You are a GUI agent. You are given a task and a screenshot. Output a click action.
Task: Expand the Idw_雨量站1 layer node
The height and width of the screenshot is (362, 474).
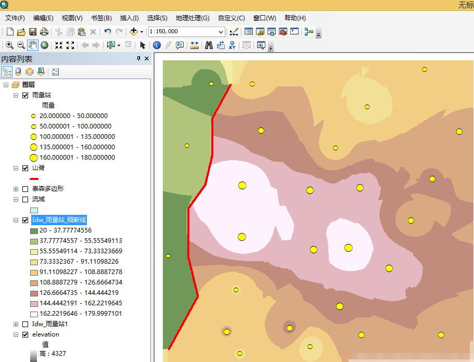click(16, 324)
